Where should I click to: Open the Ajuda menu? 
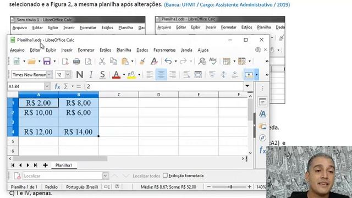tap(203, 50)
